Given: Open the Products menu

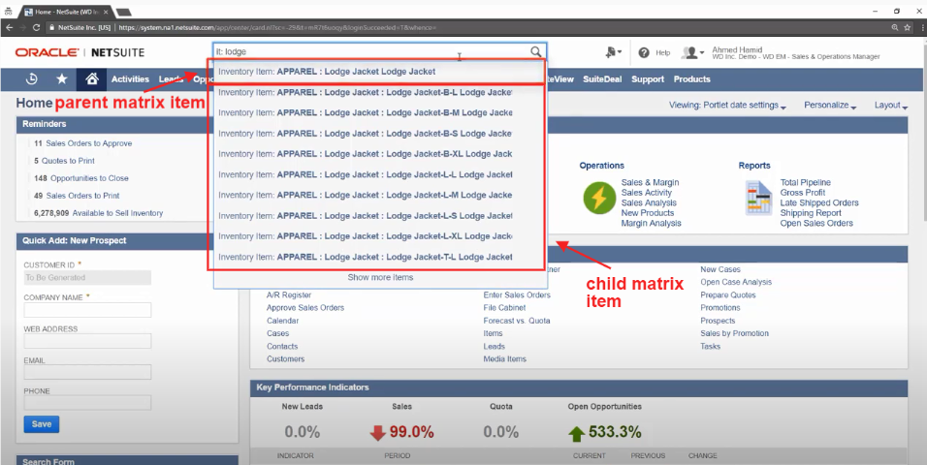Looking at the screenshot, I should [691, 79].
